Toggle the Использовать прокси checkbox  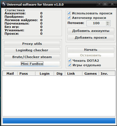pos(69,13)
